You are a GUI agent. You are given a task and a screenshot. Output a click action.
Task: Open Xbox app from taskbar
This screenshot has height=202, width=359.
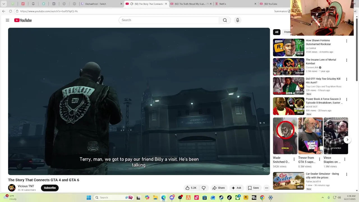tap(238, 198)
